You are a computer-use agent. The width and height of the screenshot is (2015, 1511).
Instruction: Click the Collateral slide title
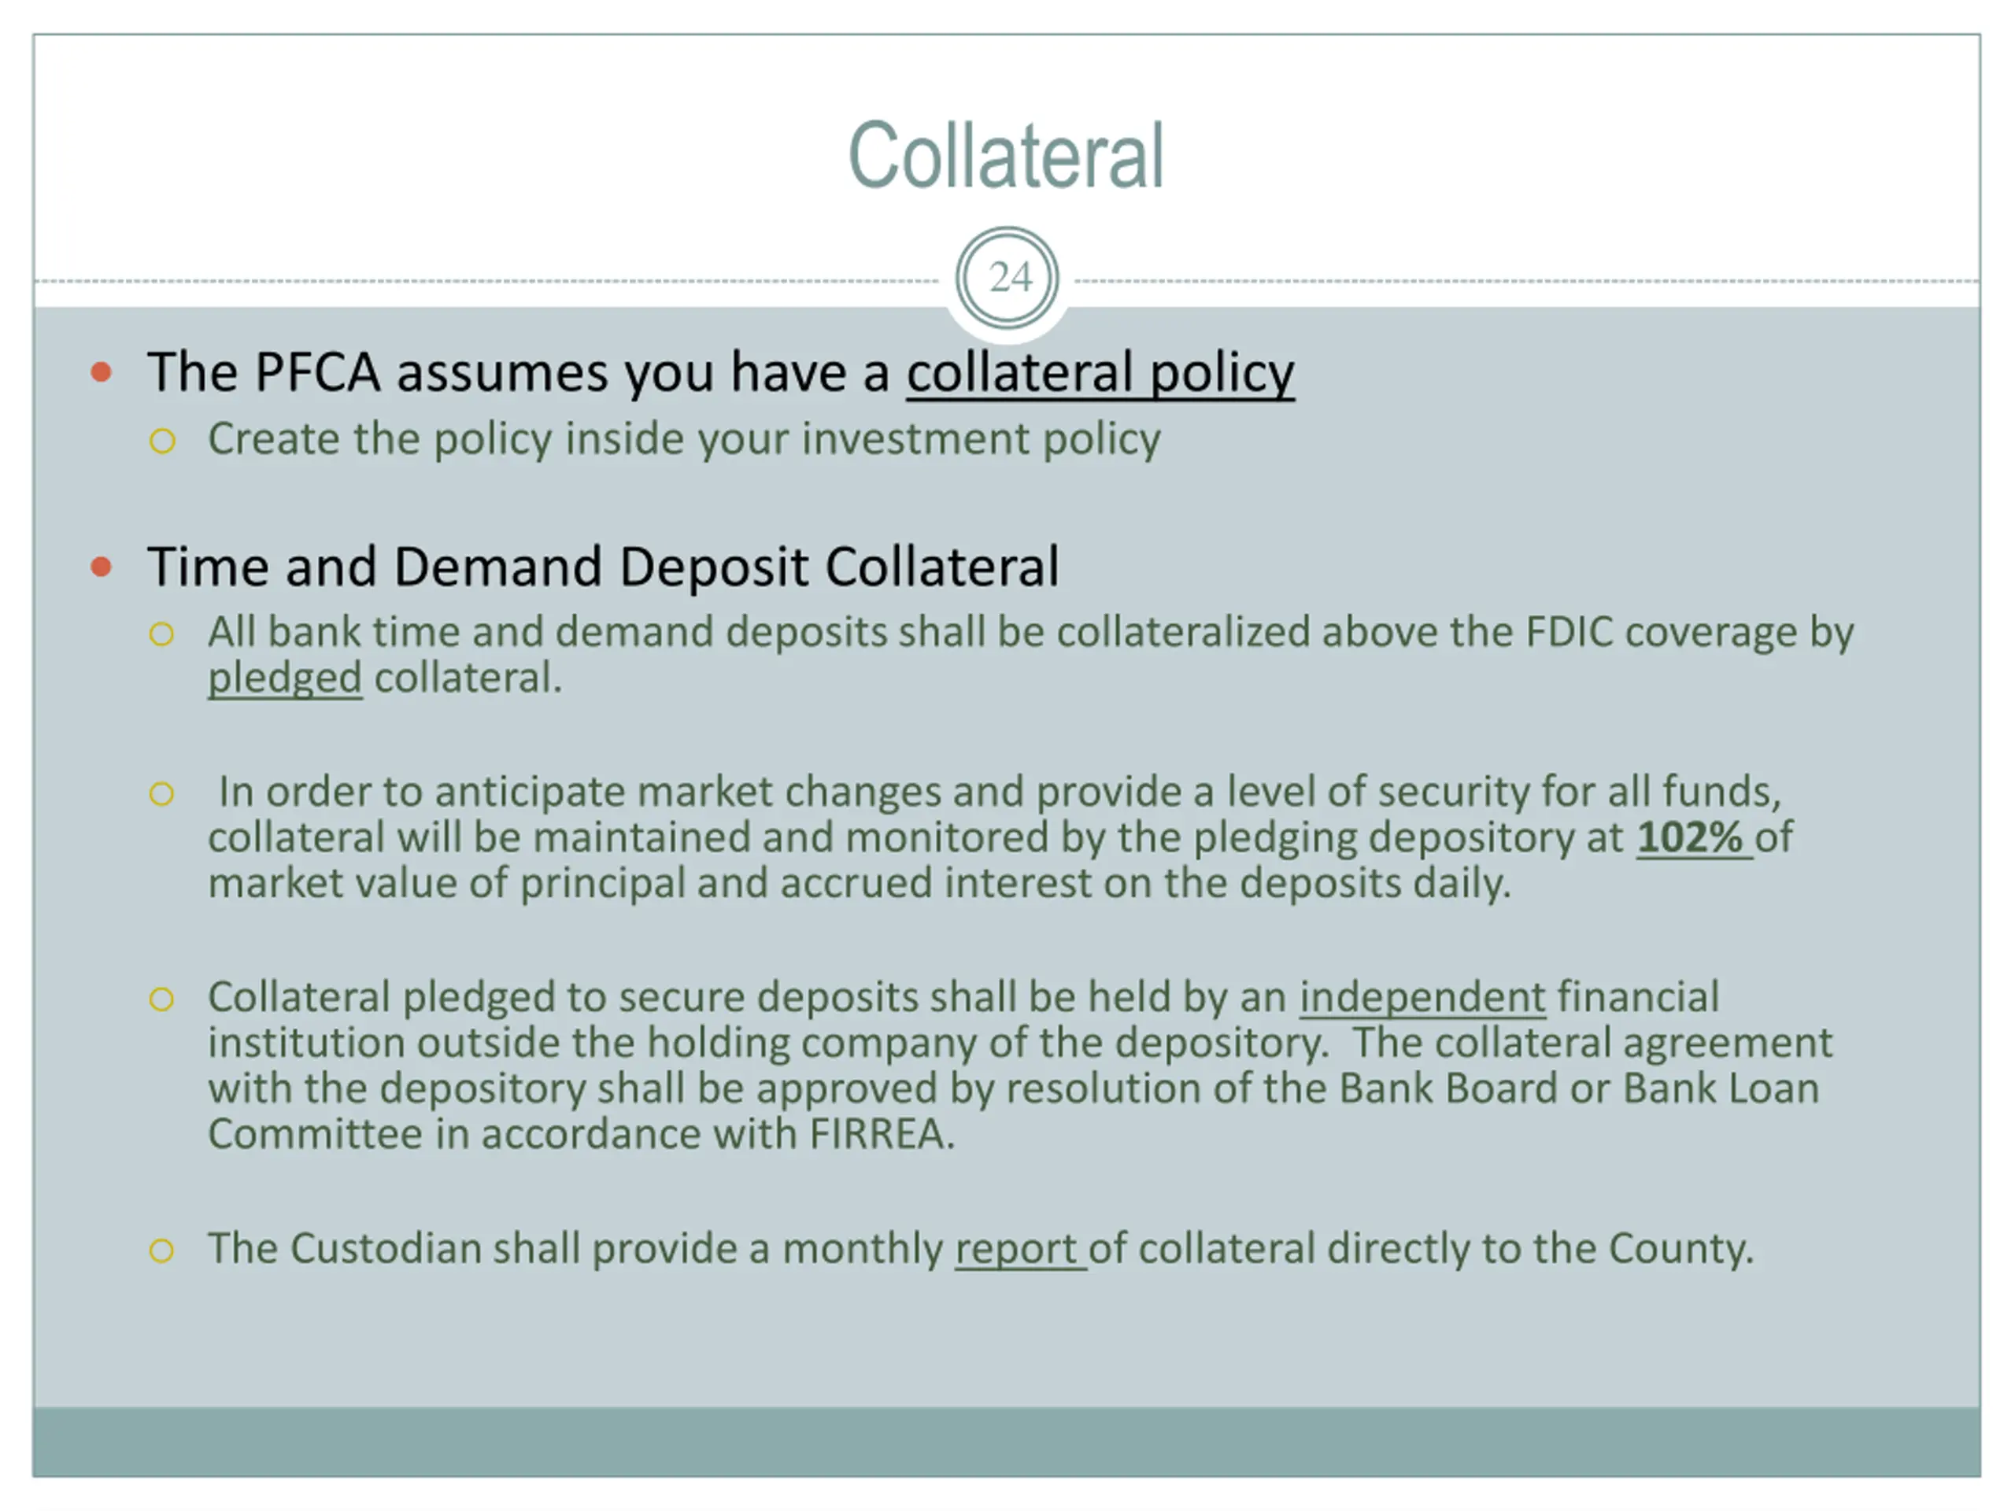(x=1006, y=156)
